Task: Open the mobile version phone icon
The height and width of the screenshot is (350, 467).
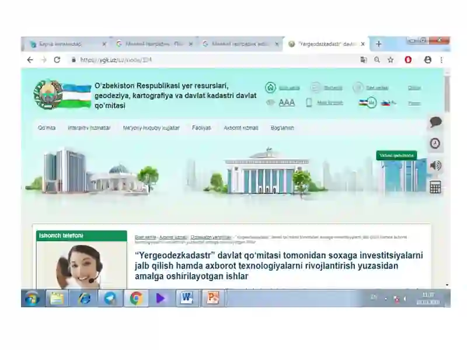Action: click(x=309, y=103)
